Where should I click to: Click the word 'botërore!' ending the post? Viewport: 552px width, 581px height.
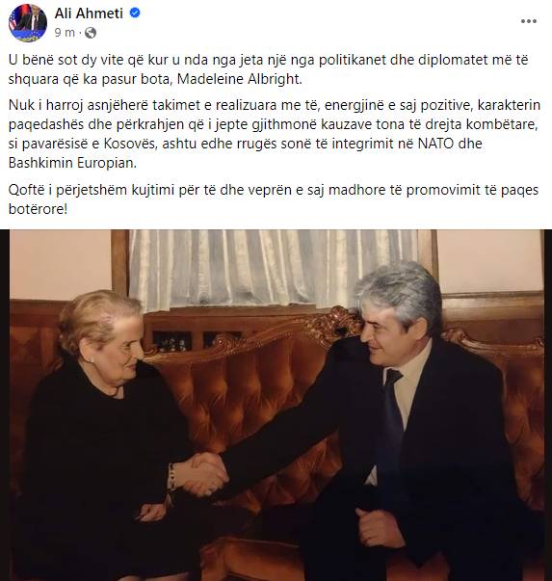39,209
